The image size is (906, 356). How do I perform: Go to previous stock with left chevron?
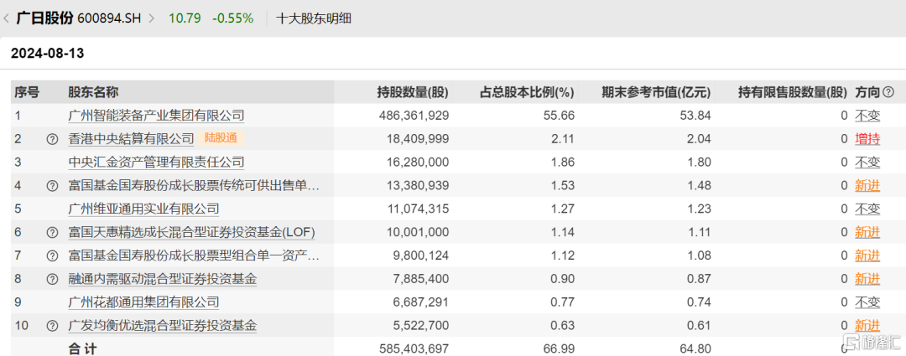click(6, 18)
